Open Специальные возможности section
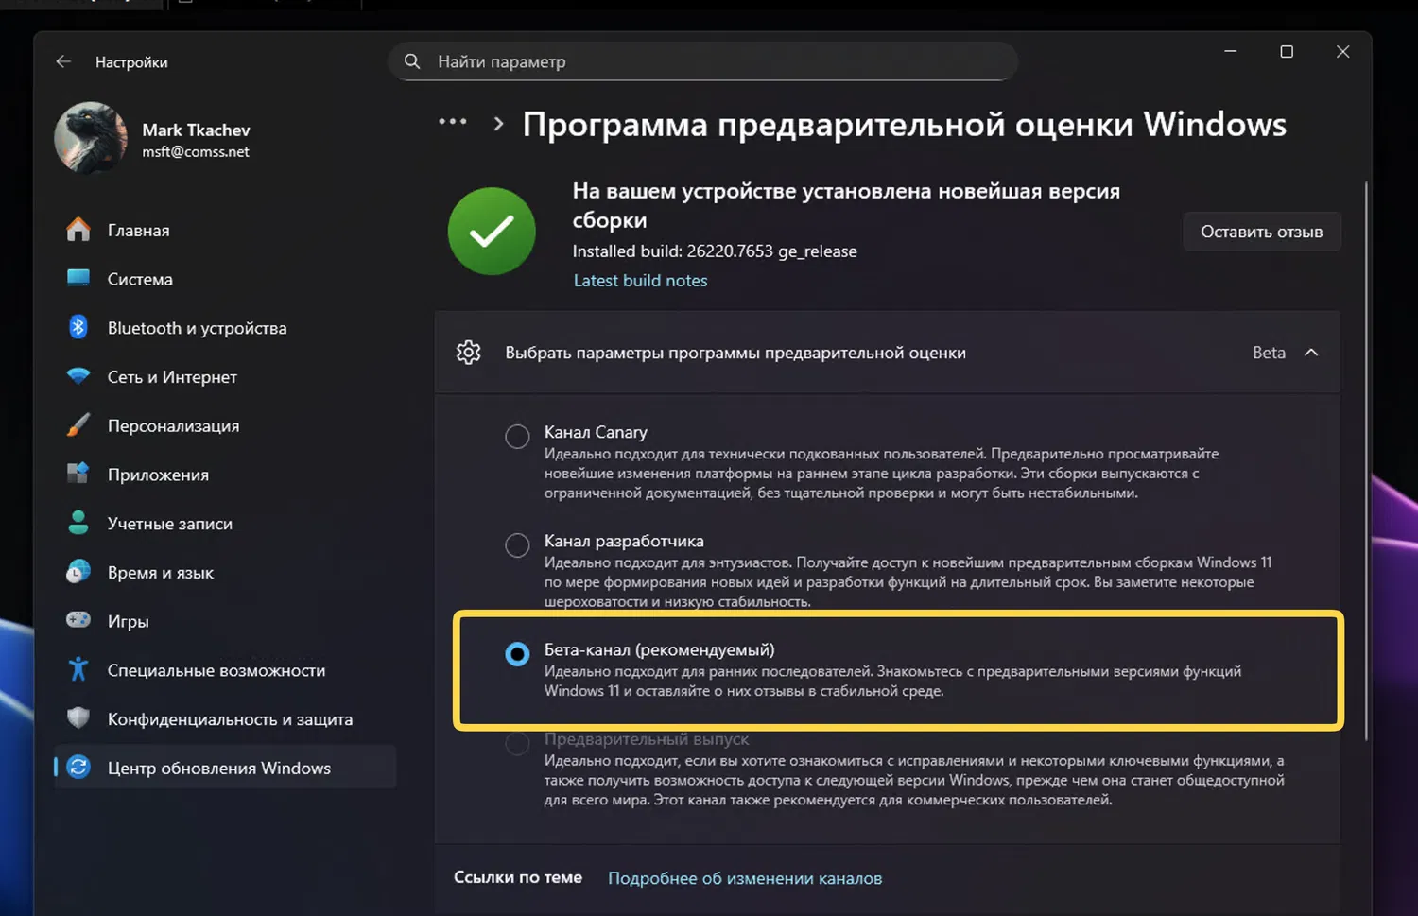 (225, 670)
